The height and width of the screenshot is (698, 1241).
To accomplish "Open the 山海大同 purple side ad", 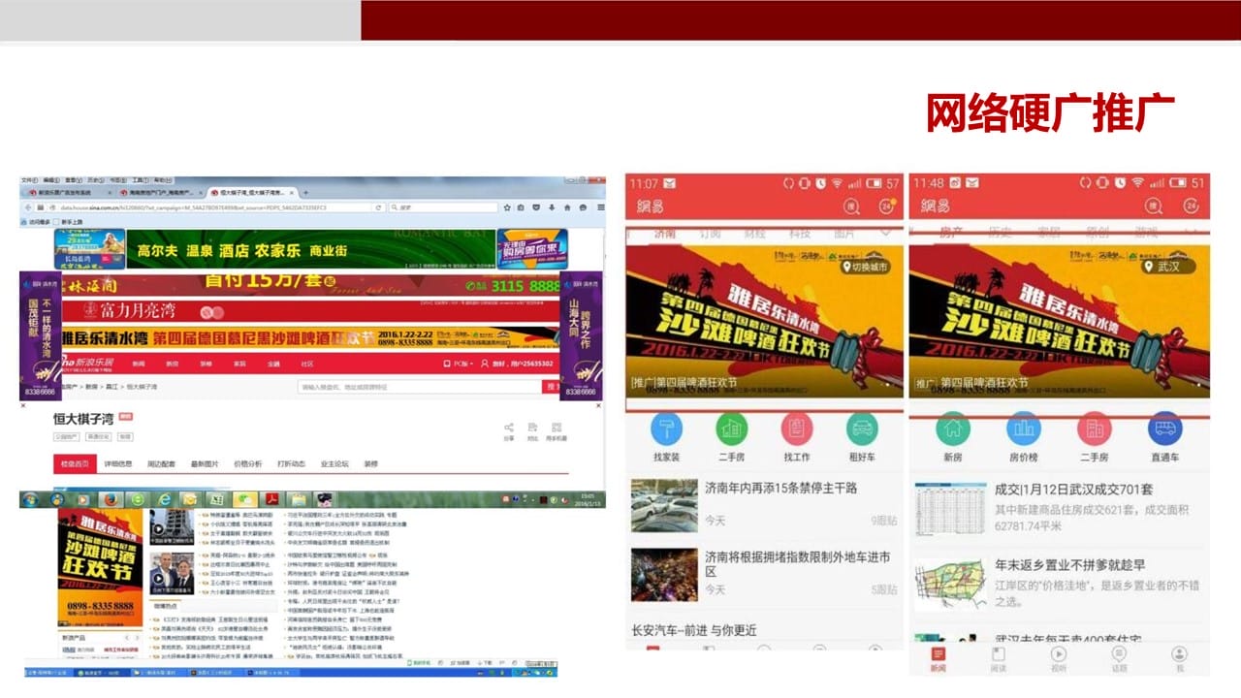I will coord(580,335).
